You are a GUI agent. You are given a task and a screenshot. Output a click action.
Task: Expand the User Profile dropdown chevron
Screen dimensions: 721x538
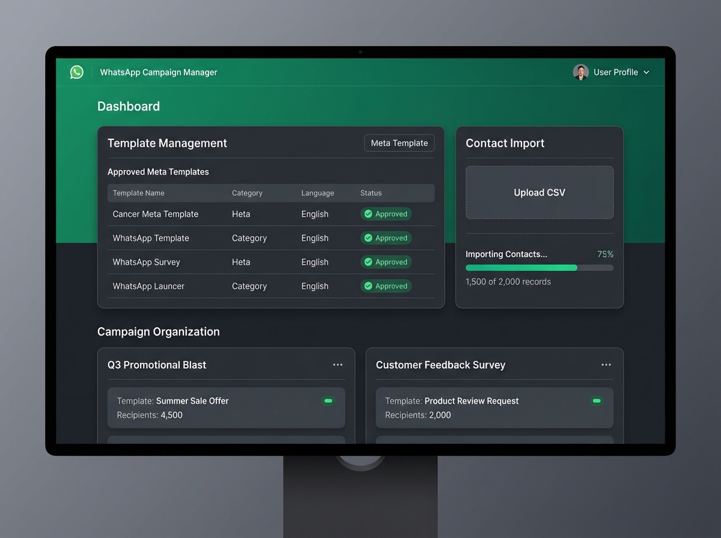pos(646,72)
